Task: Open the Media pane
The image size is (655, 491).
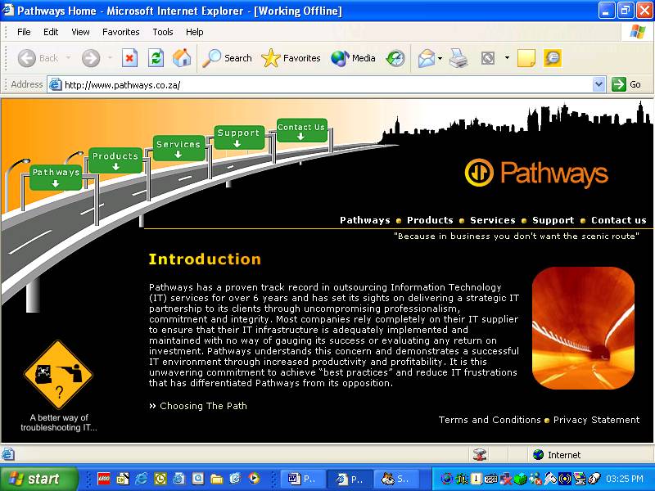Action: [x=353, y=58]
